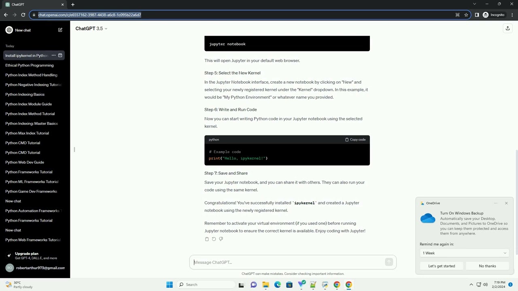This screenshot has width=518, height=291.
Task: Open Microsoft Store from taskbar
Action: click(x=289, y=285)
